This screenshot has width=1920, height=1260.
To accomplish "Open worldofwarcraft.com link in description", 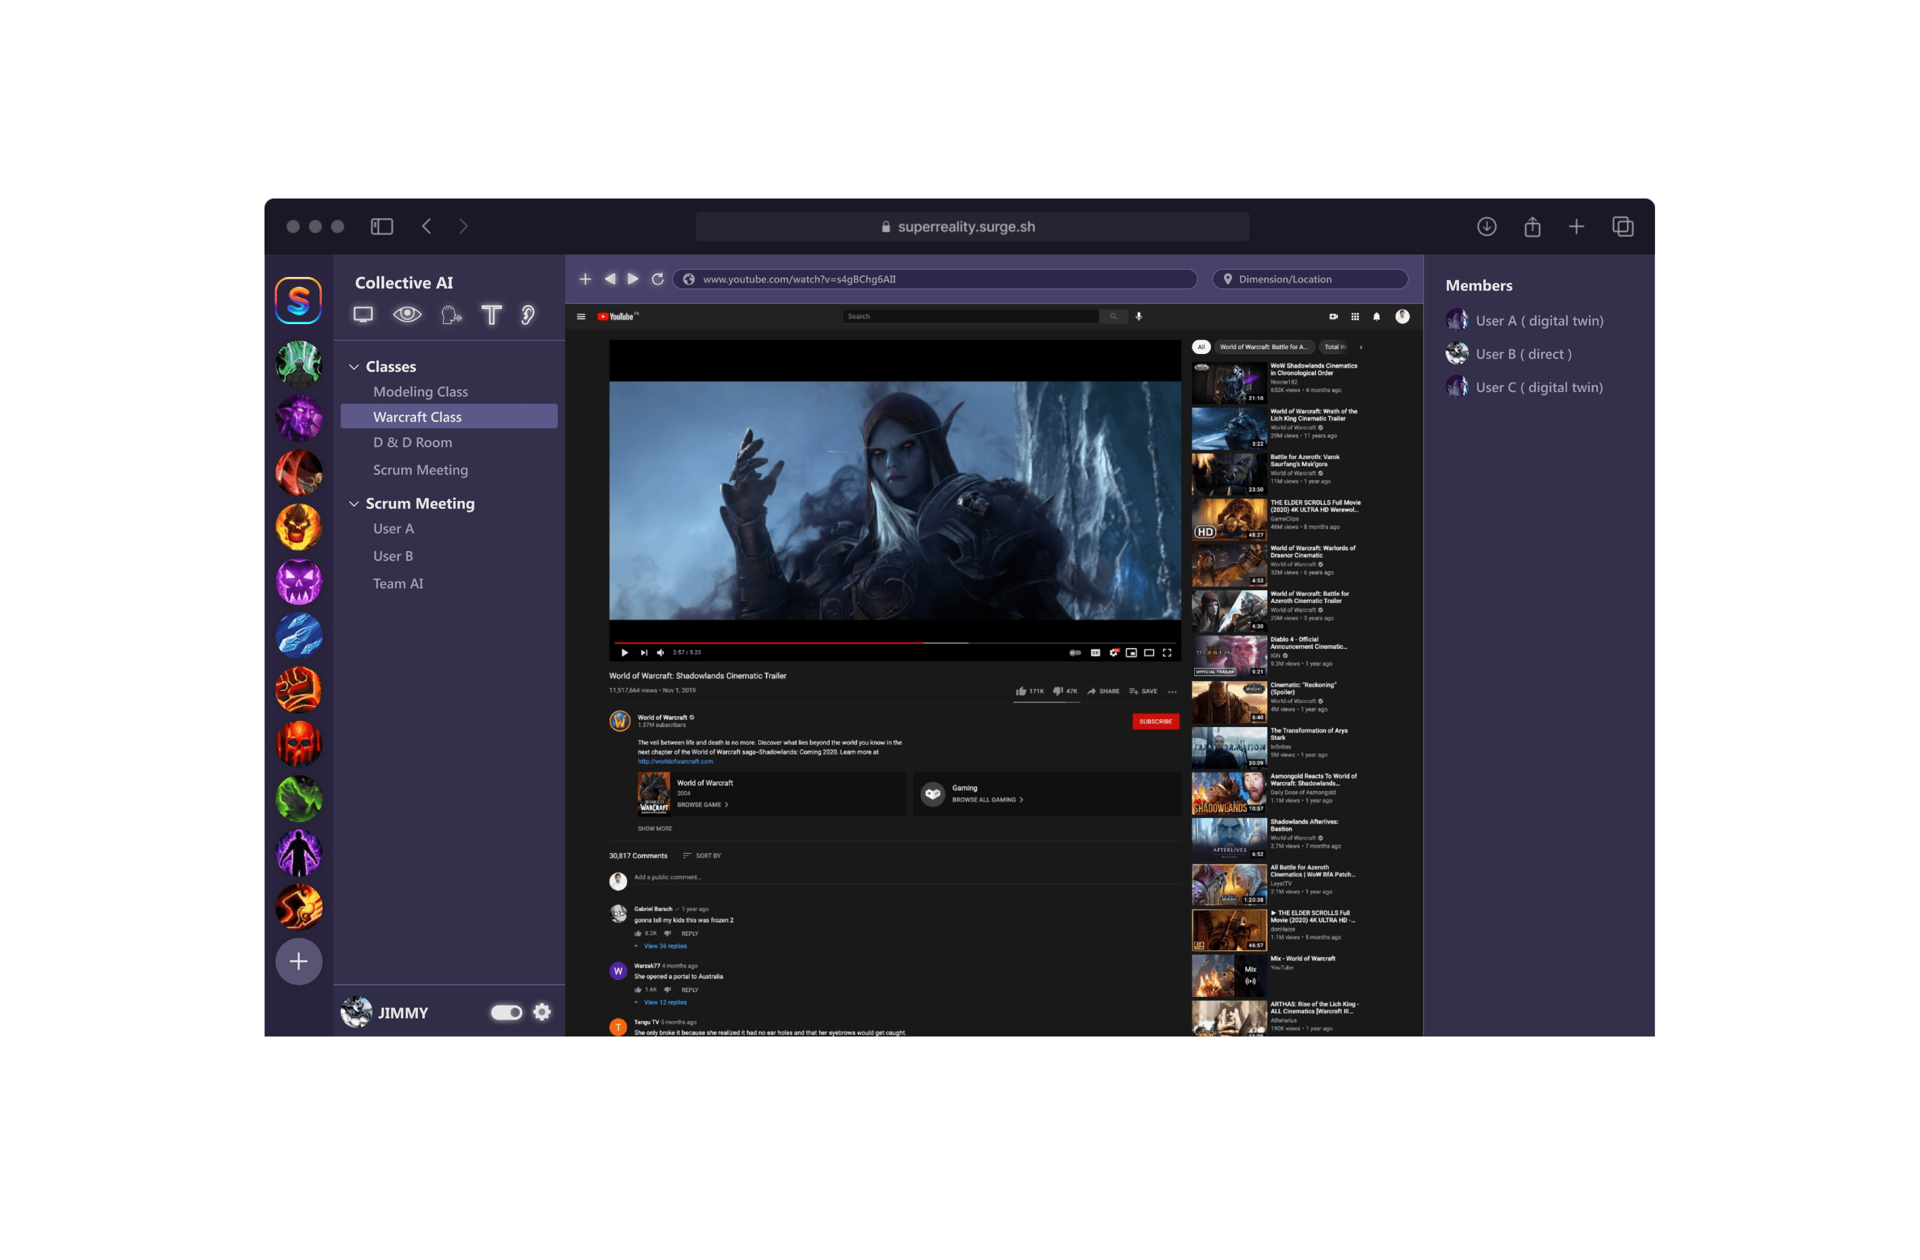I will pos(675,761).
